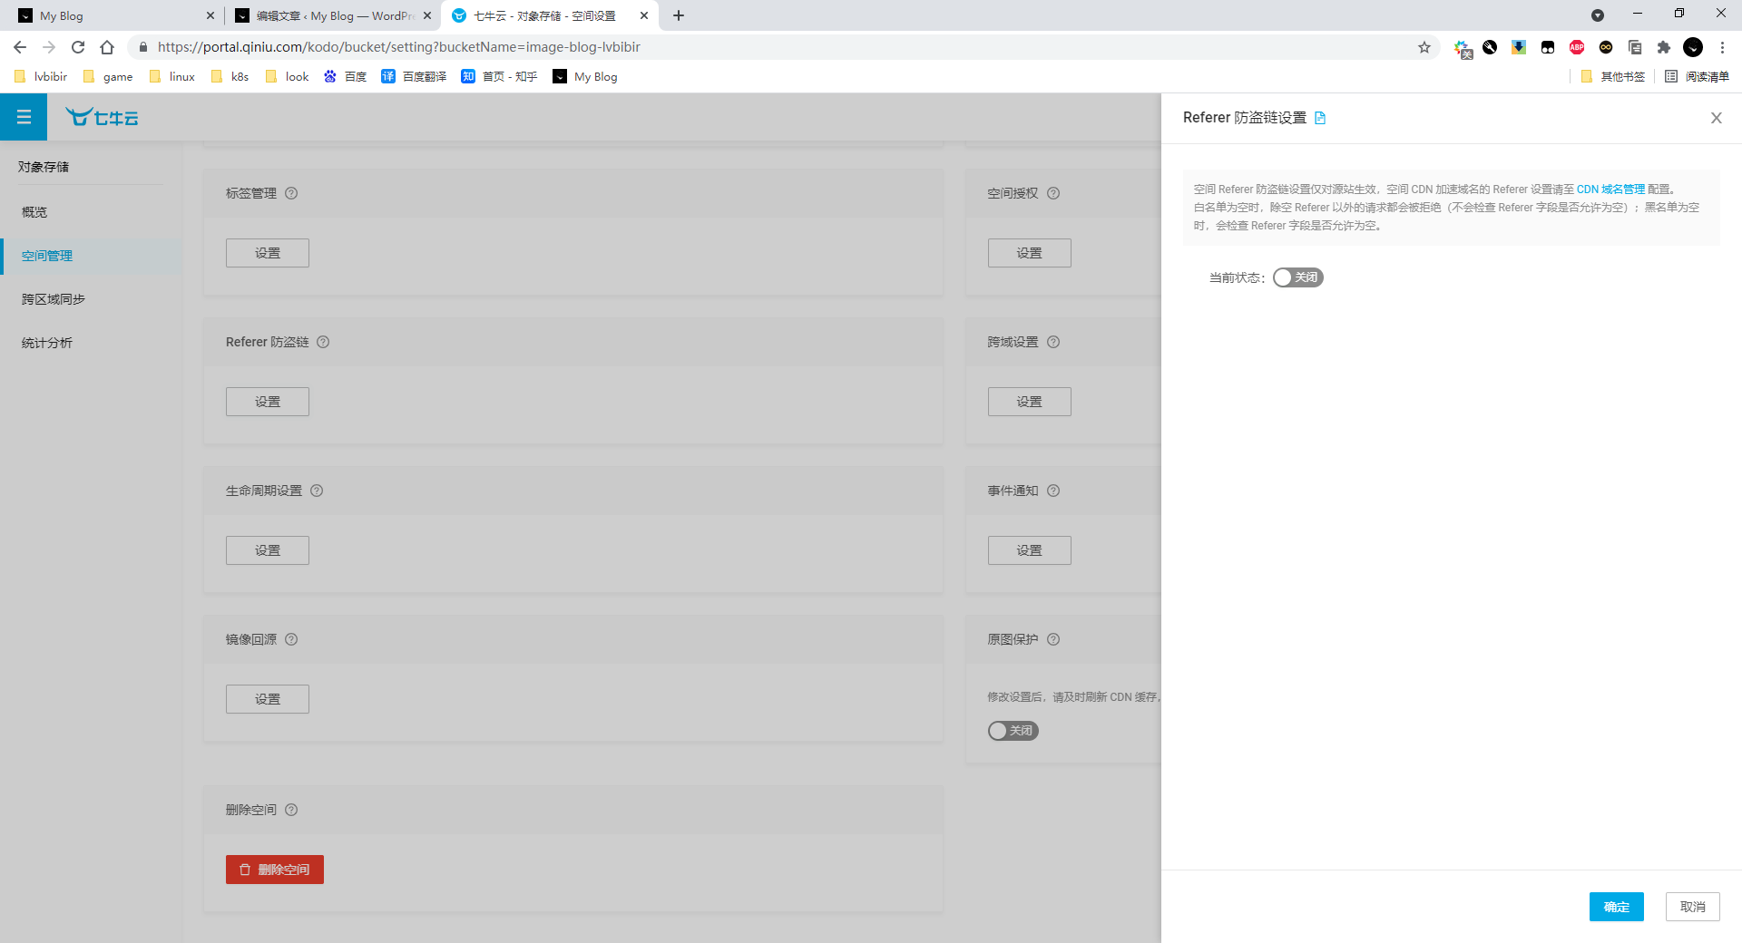The height and width of the screenshot is (943, 1742).
Task: Bookmark this page with the star icon
Action: (x=1424, y=47)
